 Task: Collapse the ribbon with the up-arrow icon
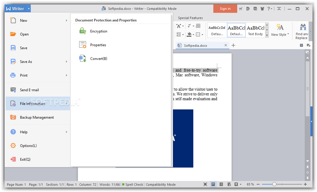pos(279,9)
